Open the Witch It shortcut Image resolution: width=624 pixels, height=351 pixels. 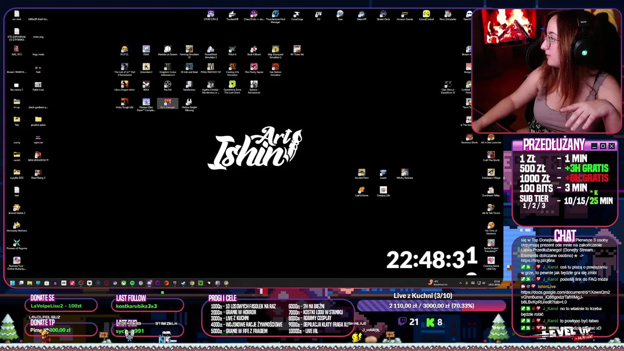tap(232, 51)
